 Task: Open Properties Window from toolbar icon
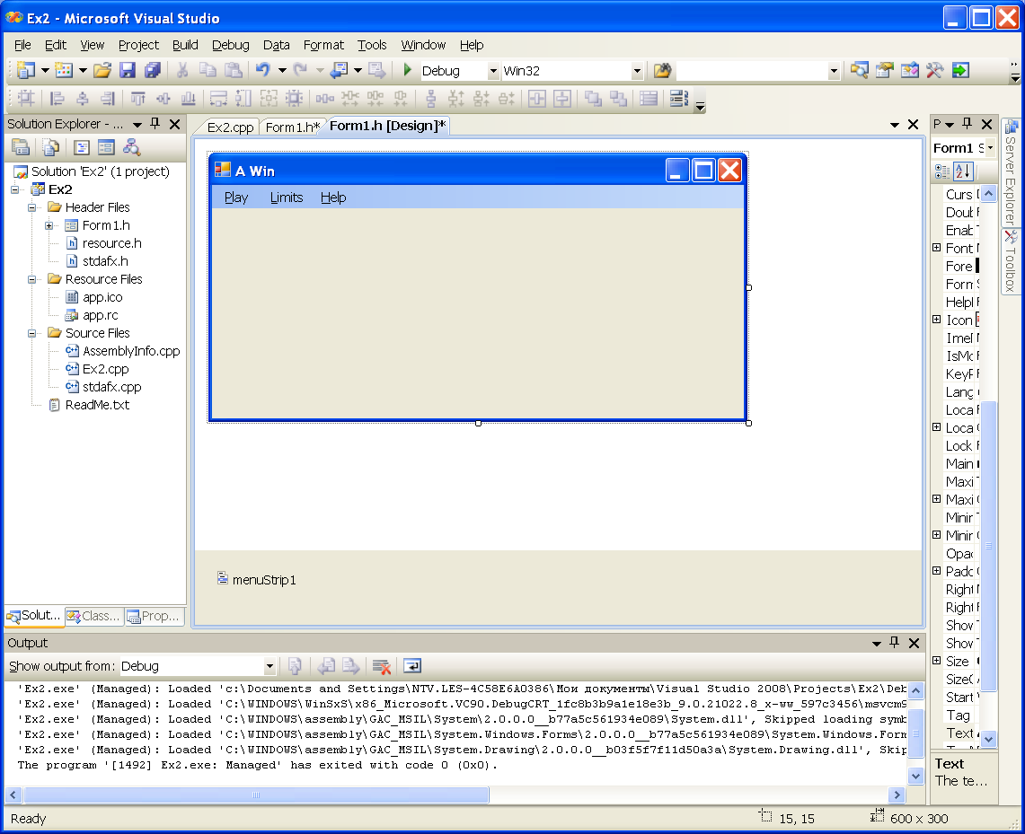[885, 70]
